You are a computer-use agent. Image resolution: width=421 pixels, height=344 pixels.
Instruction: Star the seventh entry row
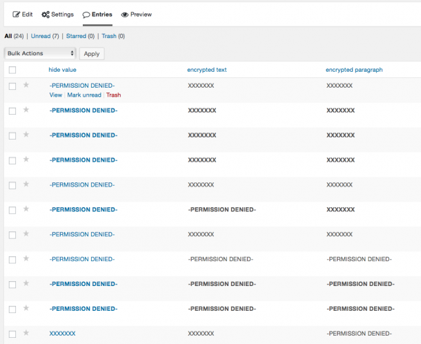26,233
